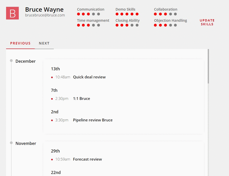Screen dimensions: 229x176
Task: Click the red B avatar icon
Action: pyautogui.click(x=12, y=13)
